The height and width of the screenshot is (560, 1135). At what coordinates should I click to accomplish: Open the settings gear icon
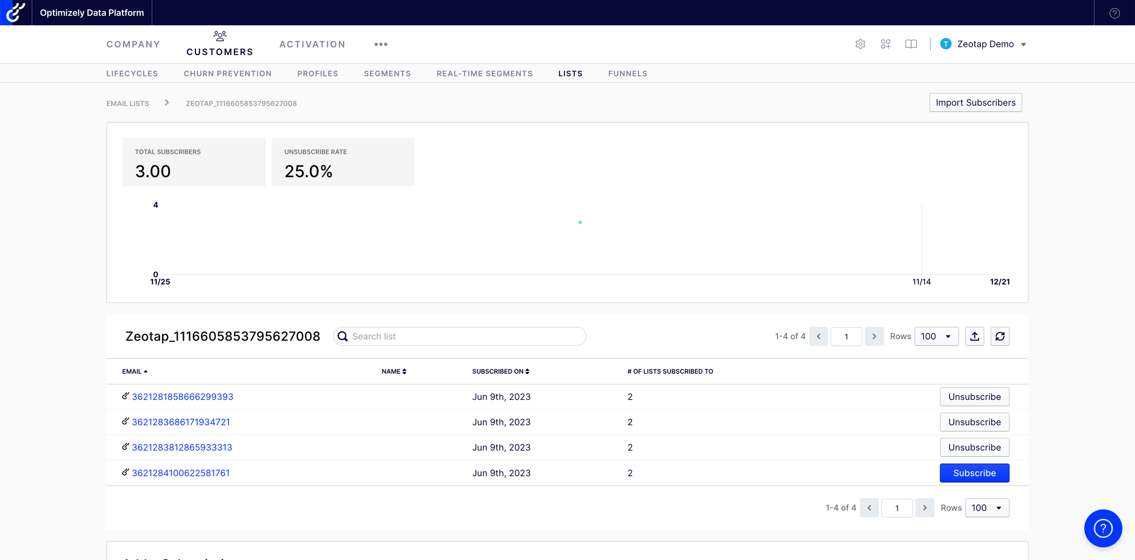(x=860, y=44)
